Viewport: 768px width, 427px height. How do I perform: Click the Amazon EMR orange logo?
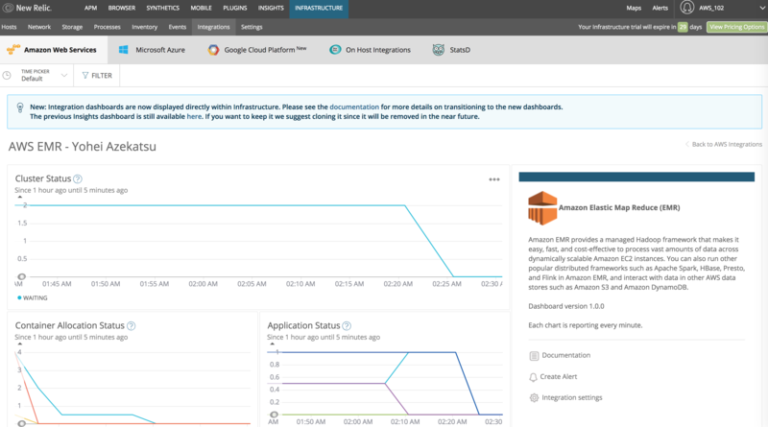pyautogui.click(x=542, y=208)
